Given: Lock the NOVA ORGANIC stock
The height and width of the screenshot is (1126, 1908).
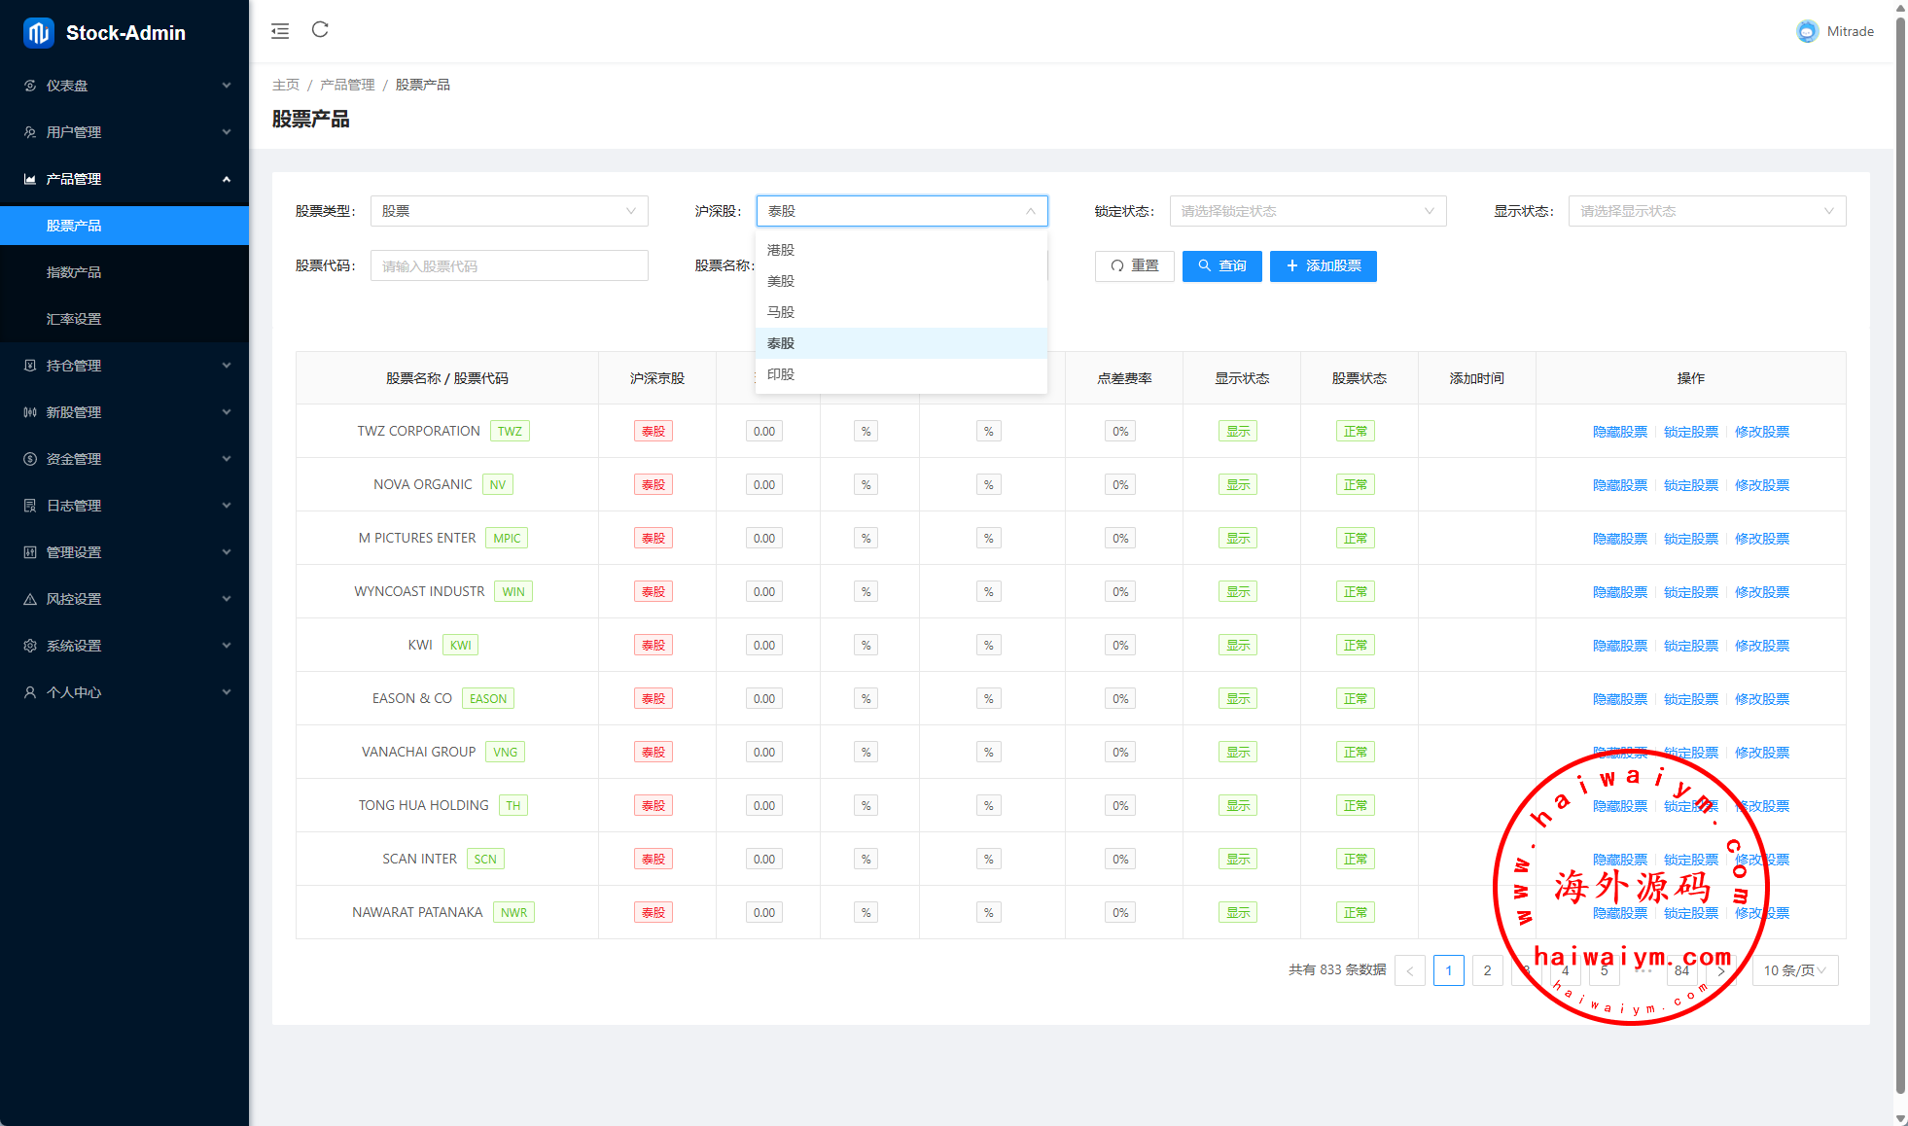Looking at the screenshot, I should tap(1690, 485).
